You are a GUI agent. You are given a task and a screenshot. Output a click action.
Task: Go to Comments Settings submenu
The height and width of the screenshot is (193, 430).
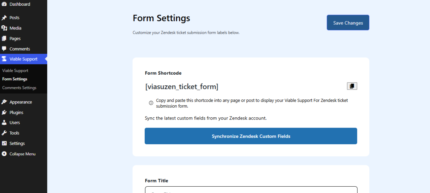(19, 88)
